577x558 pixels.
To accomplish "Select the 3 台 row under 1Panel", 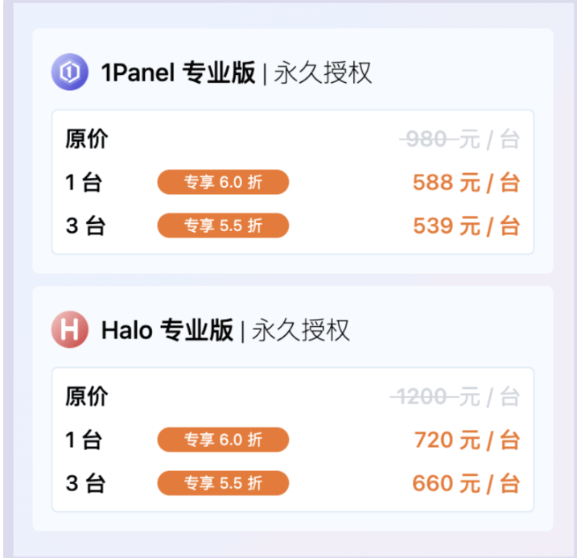I will point(293,225).
